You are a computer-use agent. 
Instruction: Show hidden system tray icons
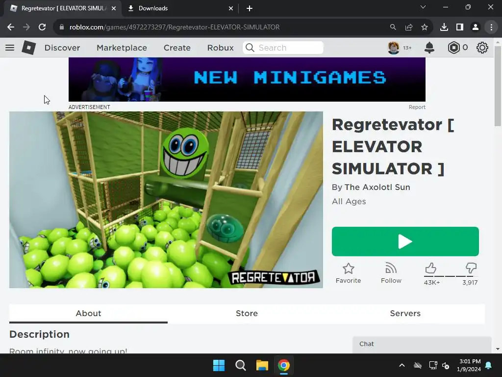[x=402, y=365]
